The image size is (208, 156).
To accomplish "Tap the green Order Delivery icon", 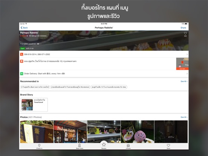I will pos(21,73).
